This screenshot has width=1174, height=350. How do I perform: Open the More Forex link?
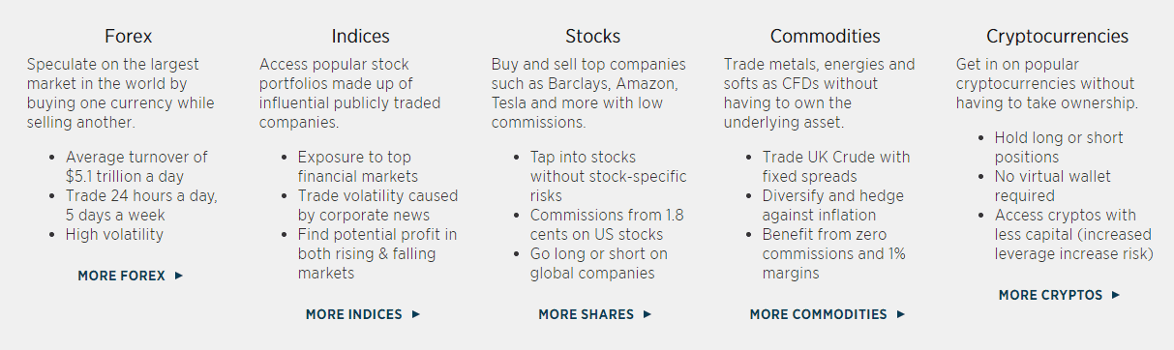131,276
